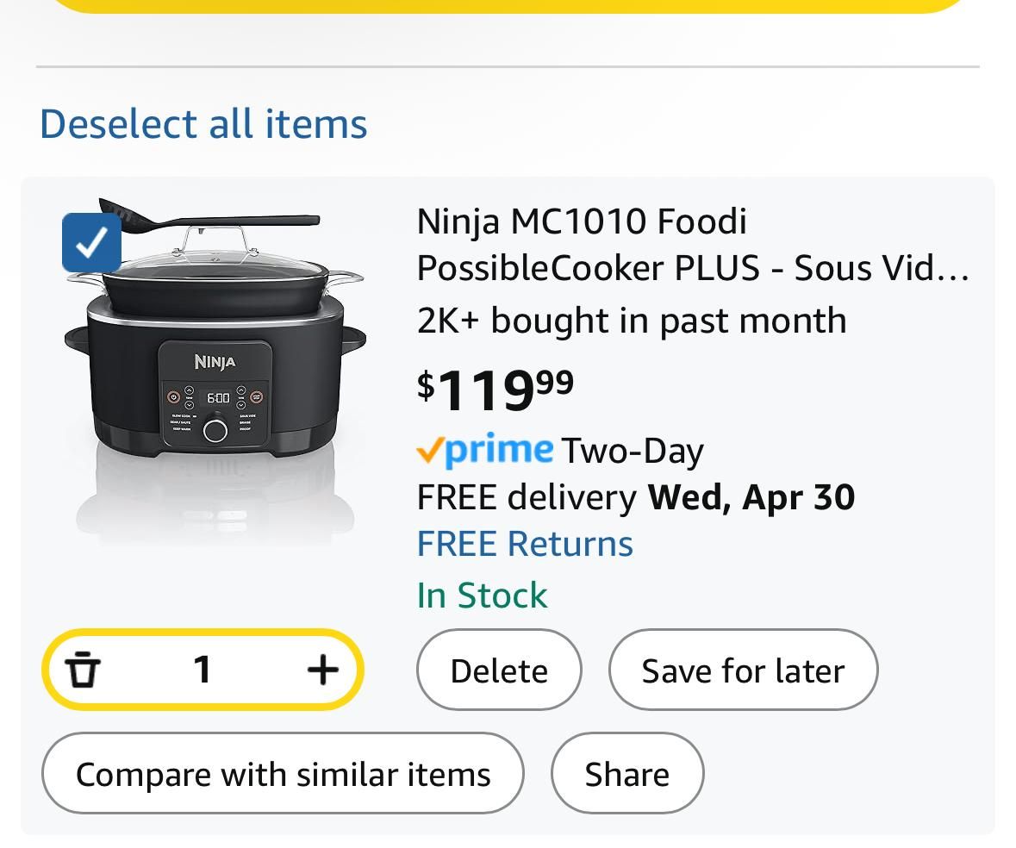Tap the yellow button at the top edge
Image resolution: width=1016 pixels, height=848 pixels.
508,5
